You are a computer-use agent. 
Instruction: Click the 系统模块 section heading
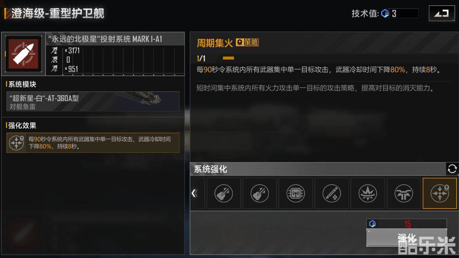[x=22, y=84]
